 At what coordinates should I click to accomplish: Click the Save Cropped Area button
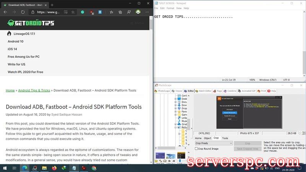(248, 149)
